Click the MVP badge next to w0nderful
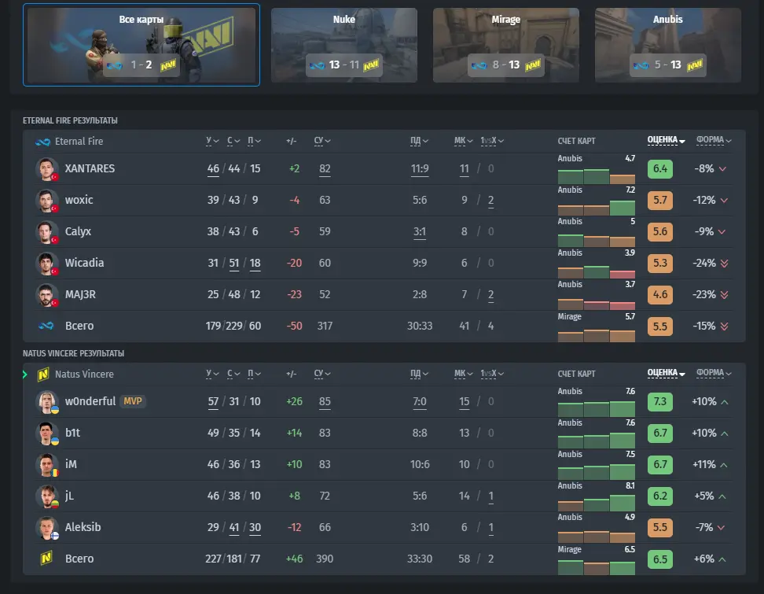Screen dimensions: 764x594 pos(133,401)
